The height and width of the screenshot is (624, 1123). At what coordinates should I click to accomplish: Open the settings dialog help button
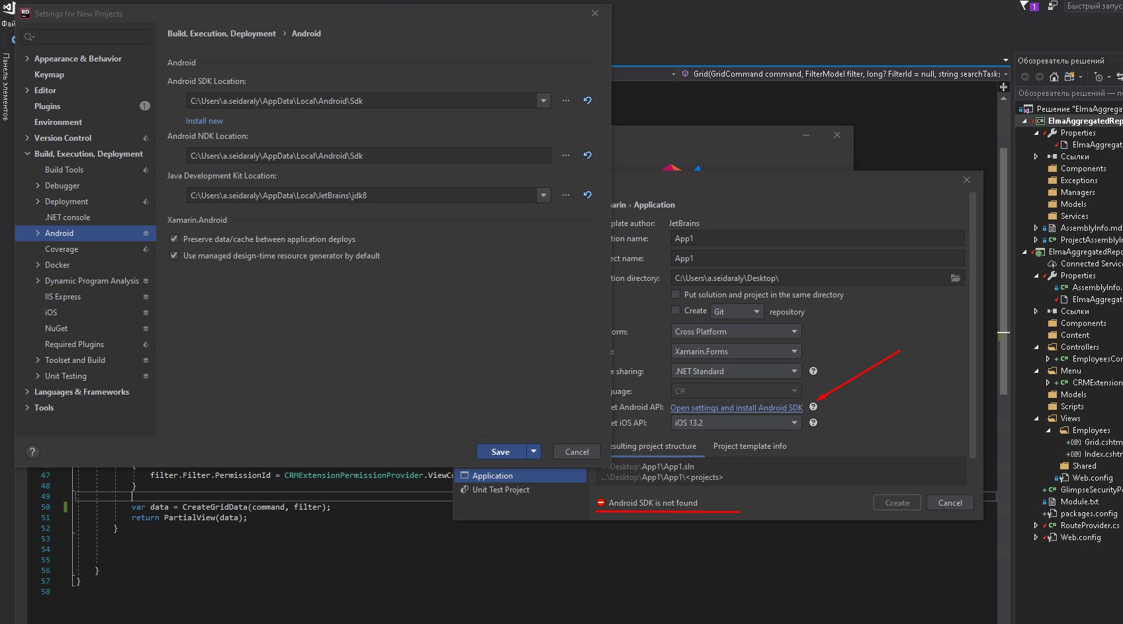click(x=32, y=451)
